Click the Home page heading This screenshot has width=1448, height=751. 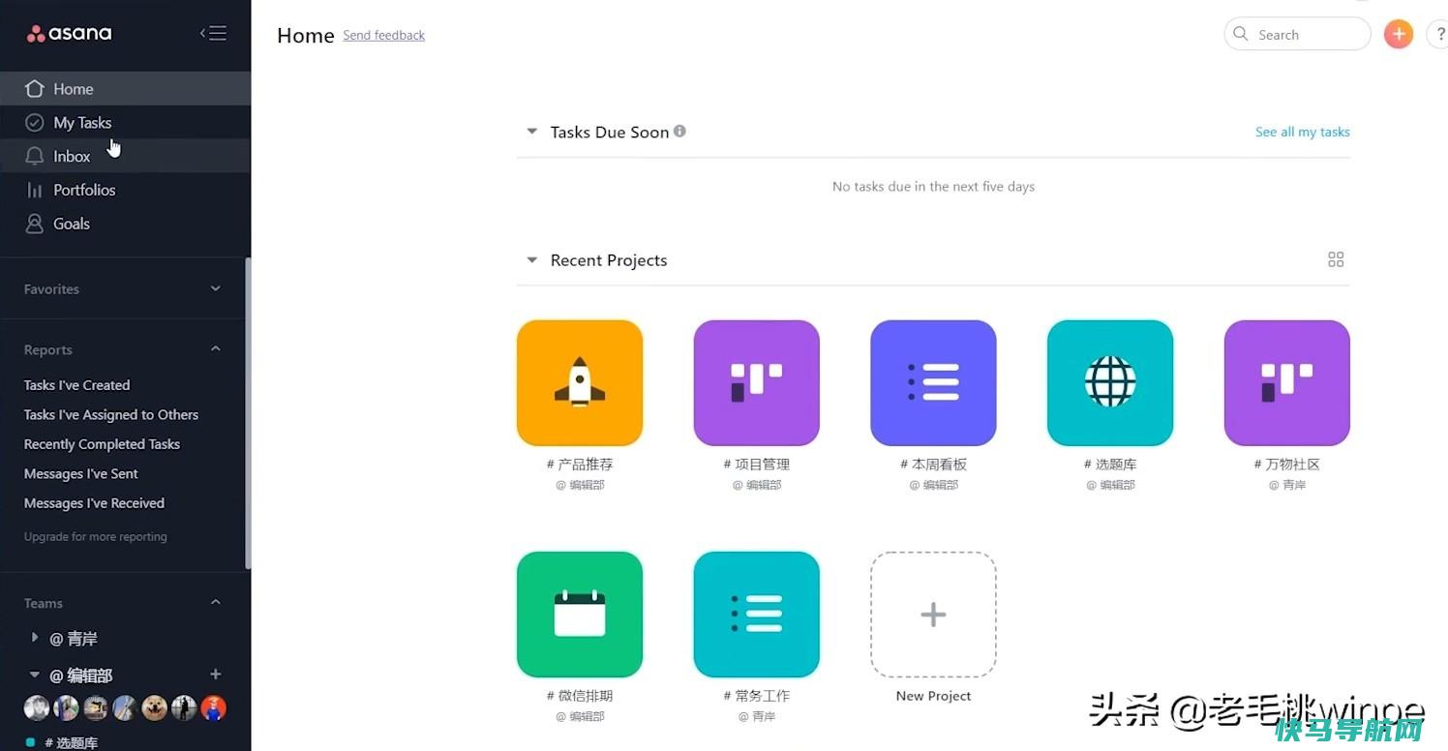click(x=306, y=36)
